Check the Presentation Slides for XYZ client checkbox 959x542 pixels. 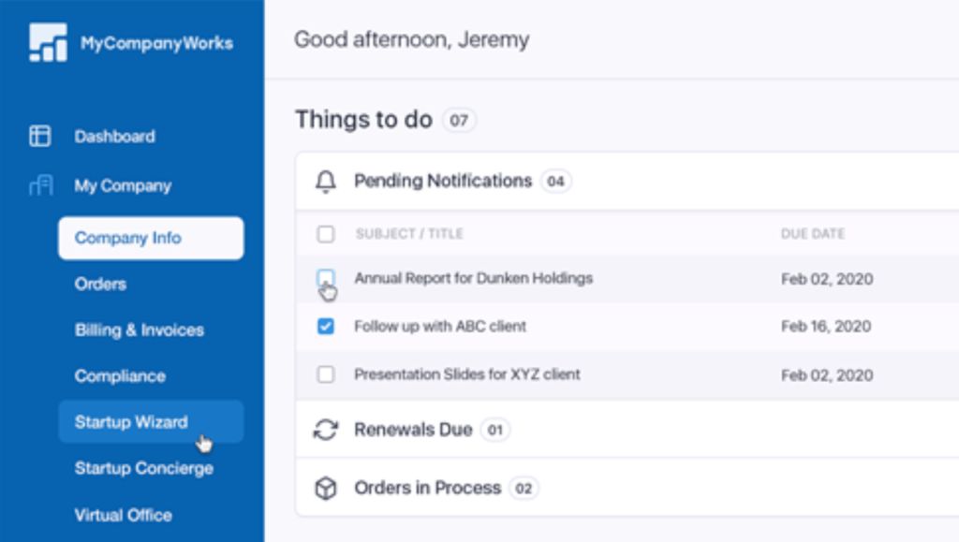coord(325,374)
